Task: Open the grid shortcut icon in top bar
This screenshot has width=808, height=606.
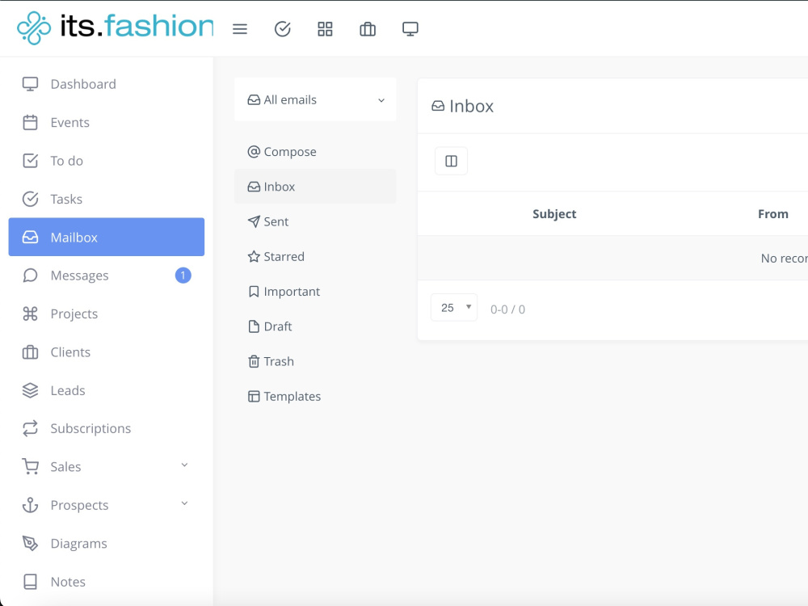Action: click(x=325, y=29)
